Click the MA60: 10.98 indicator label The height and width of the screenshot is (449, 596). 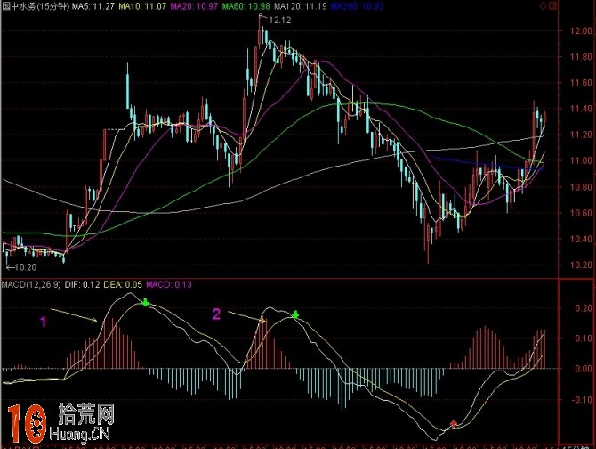[246, 6]
